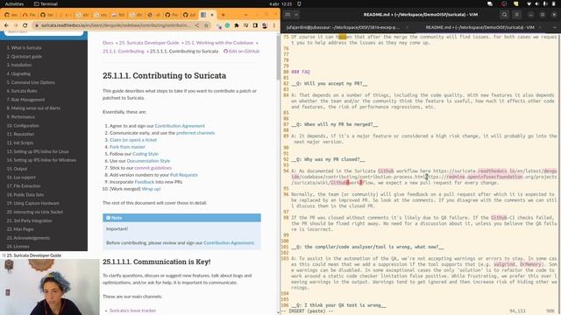
Task: Open the Contribution Agreement link in step 1
Action: click(180, 126)
